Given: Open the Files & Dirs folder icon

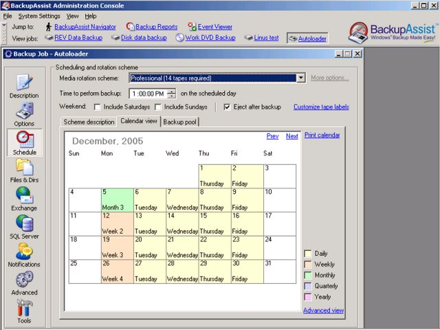Looking at the screenshot, I should coord(25,167).
